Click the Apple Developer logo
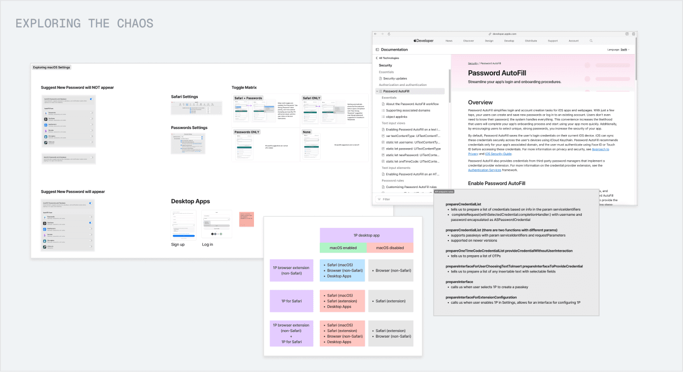Image resolution: width=683 pixels, height=372 pixels. point(423,41)
